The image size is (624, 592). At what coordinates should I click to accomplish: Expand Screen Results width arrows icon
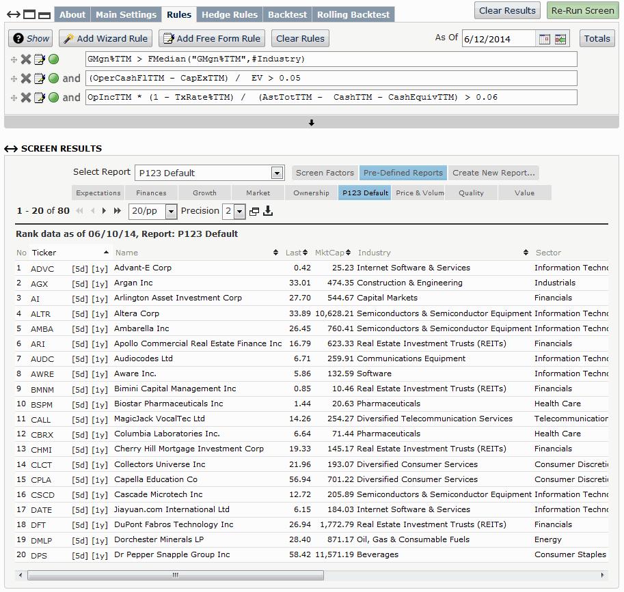click(11, 149)
